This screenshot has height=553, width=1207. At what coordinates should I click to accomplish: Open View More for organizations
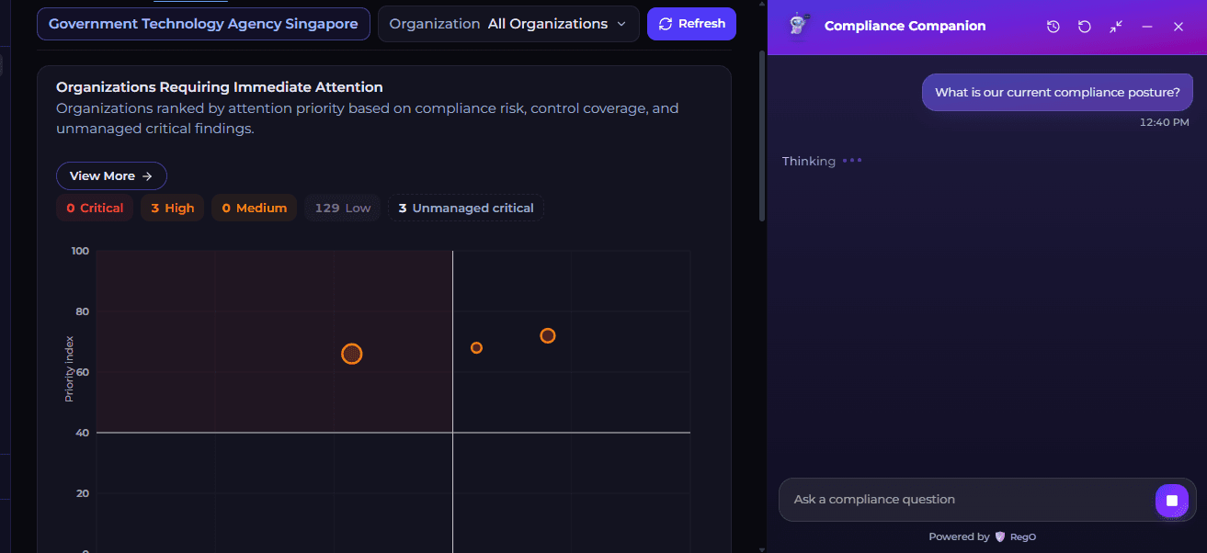pyautogui.click(x=111, y=175)
